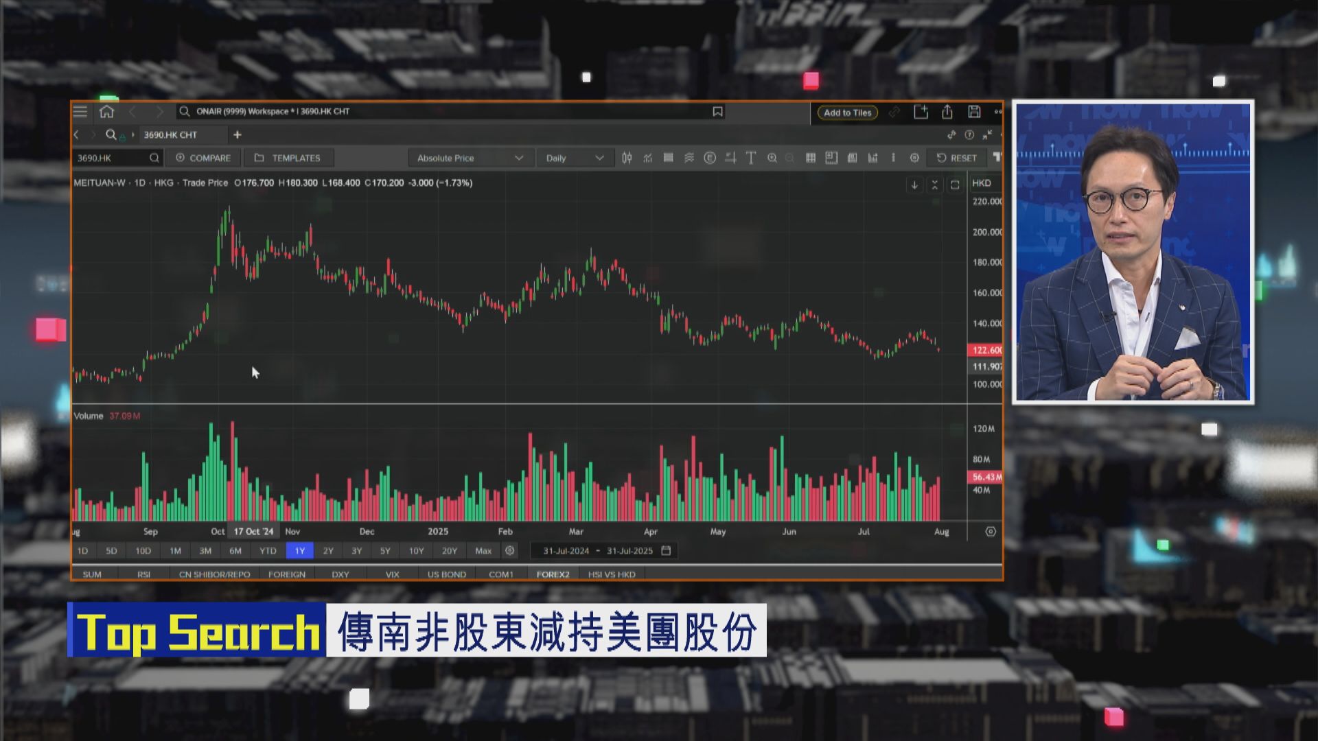This screenshot has height=741, width=1318.
Task: Bookmark the current workspace page
Action: 717,111
